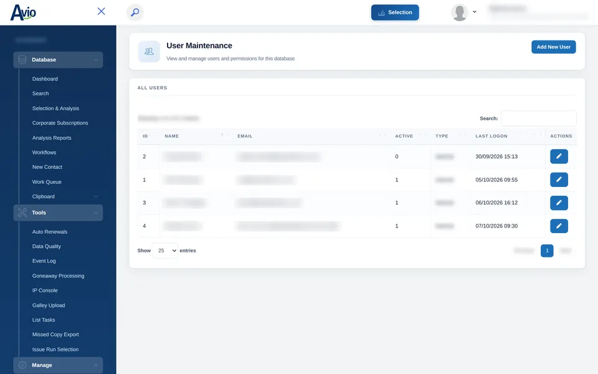Open Auto Renewals tool
598x374 pixels.
(x=50, y=232)
